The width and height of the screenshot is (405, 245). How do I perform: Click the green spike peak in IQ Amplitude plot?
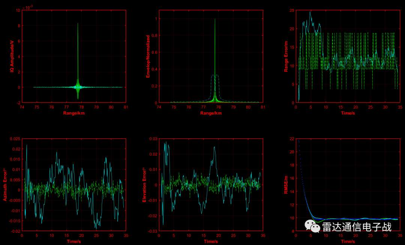click(x=78, y=24)
